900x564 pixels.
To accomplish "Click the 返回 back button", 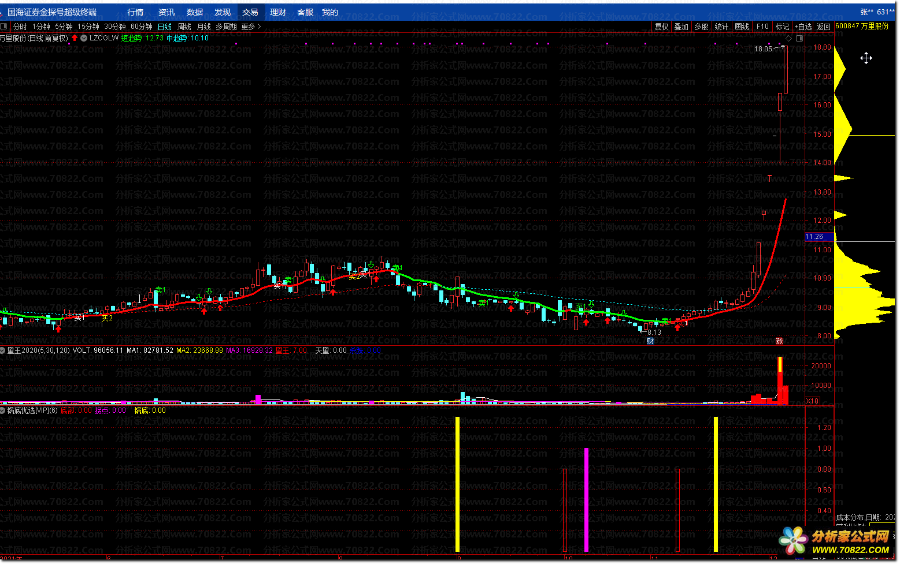I will (823, 27).
